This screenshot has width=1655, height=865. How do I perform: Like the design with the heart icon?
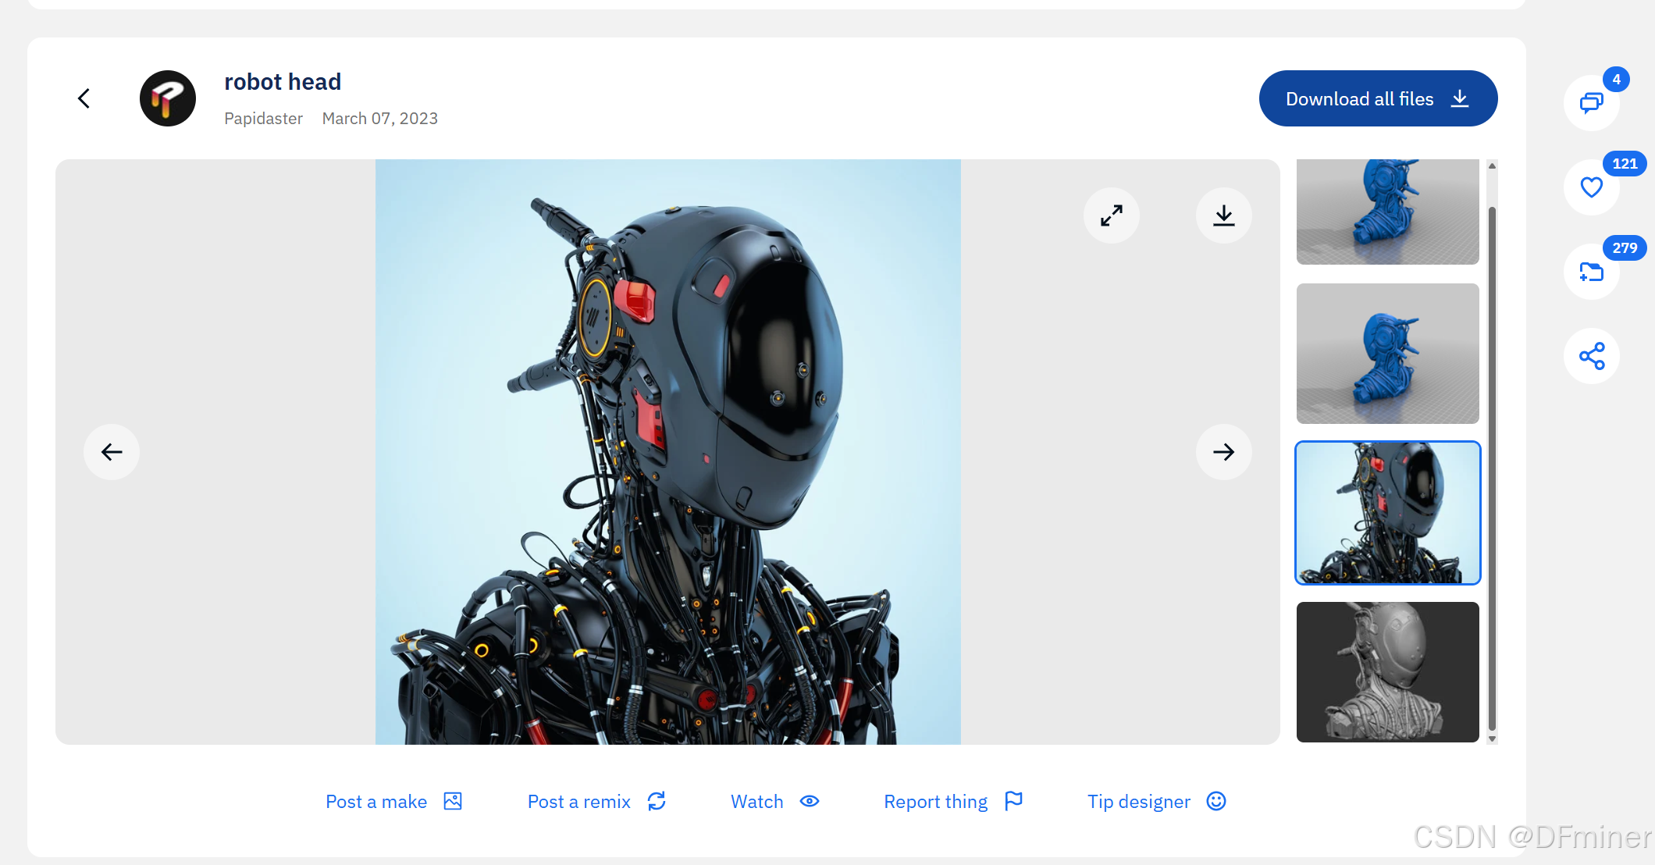[1592, 187]
